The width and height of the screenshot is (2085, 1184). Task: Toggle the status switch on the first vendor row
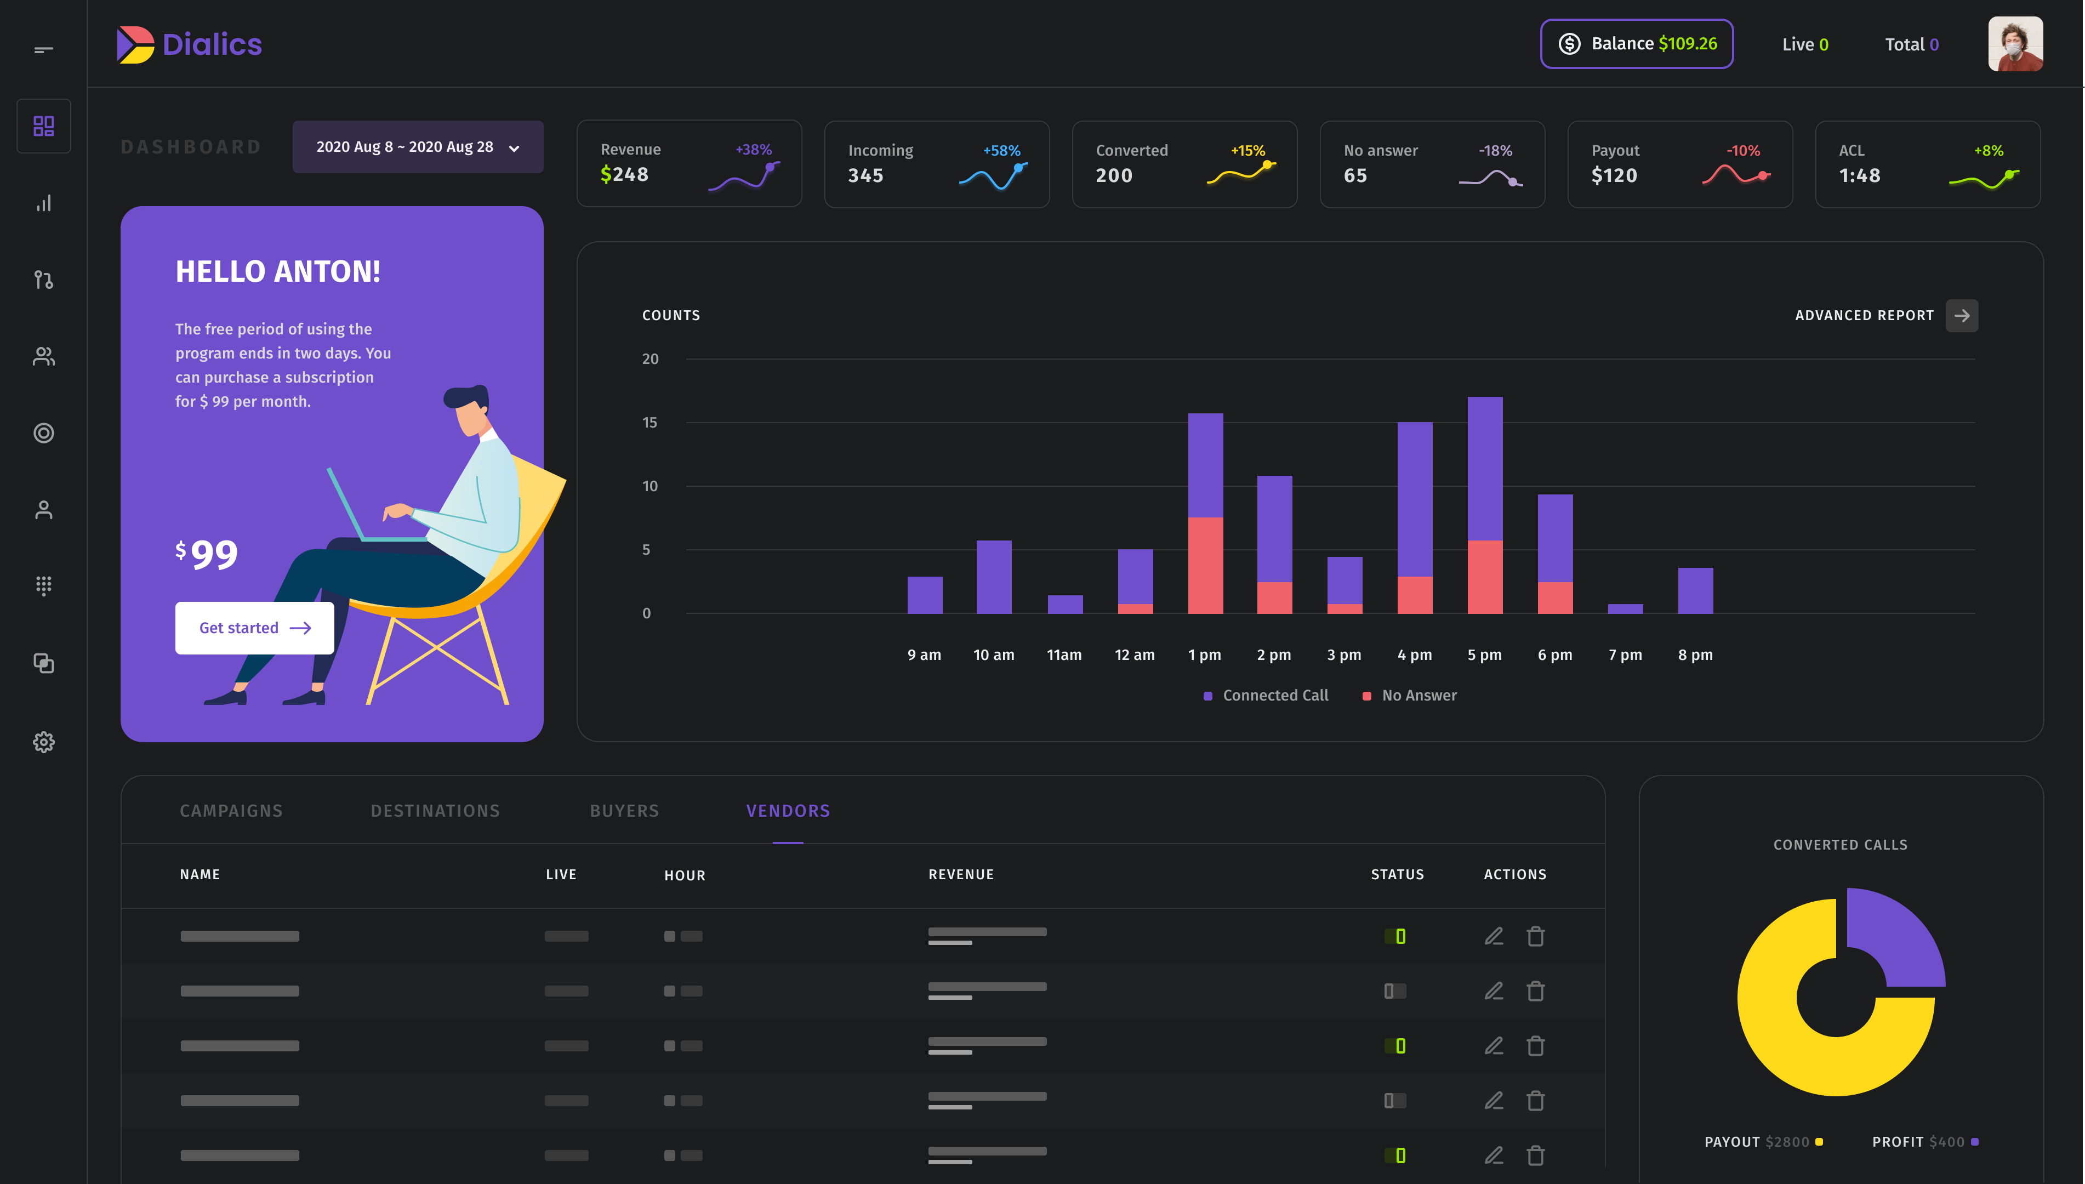1397,936
